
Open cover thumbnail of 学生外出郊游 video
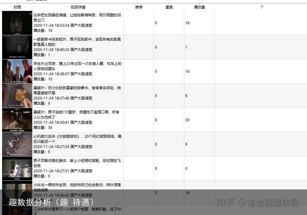pos(17,72)
